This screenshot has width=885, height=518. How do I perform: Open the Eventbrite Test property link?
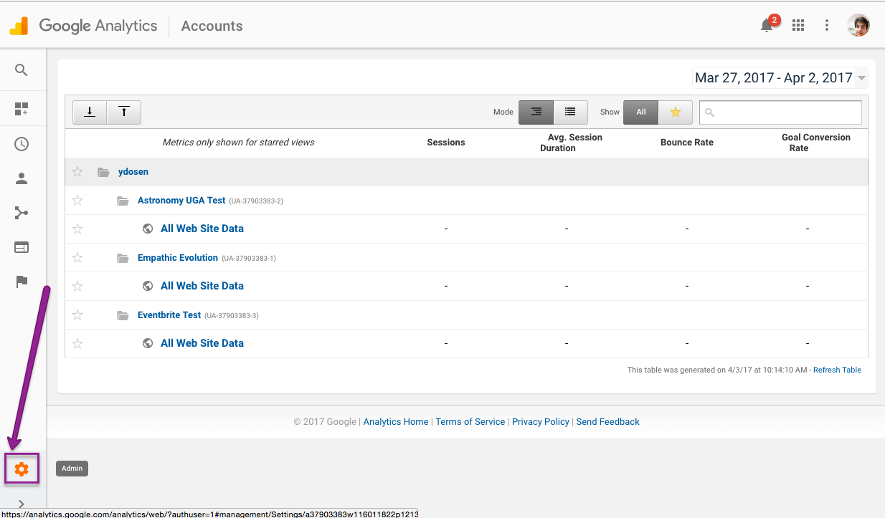click(x=169, y=315)
